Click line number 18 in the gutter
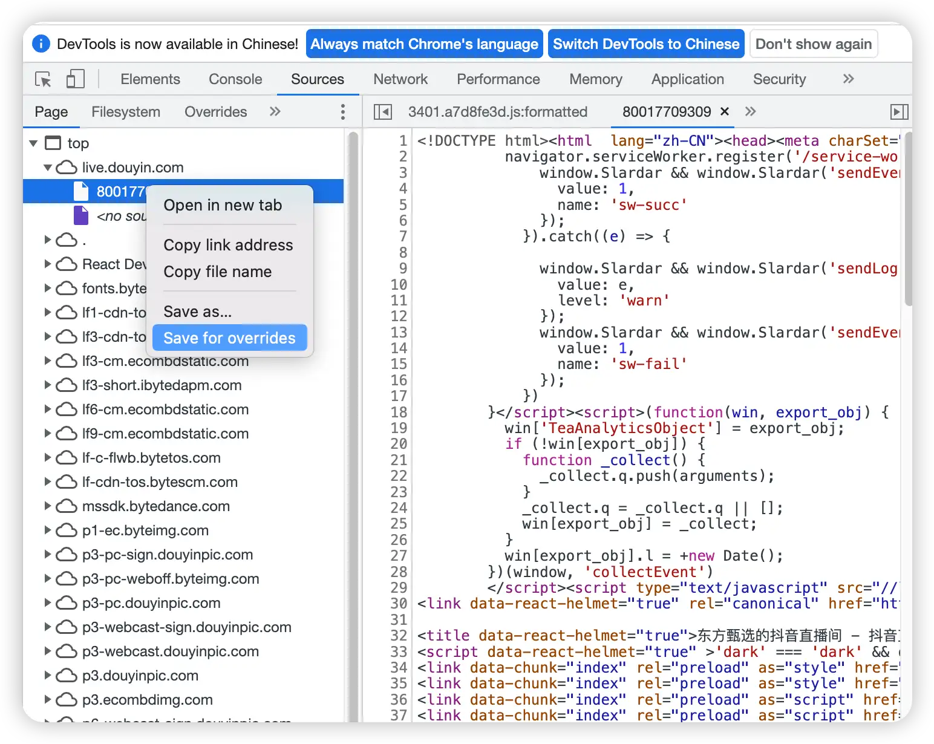934x744 pixels. [399, 412]
